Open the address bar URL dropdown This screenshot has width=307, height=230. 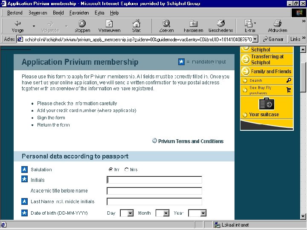pos(255,39)
